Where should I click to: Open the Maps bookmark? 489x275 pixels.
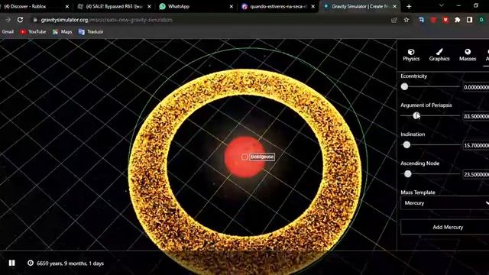[63, 32]
